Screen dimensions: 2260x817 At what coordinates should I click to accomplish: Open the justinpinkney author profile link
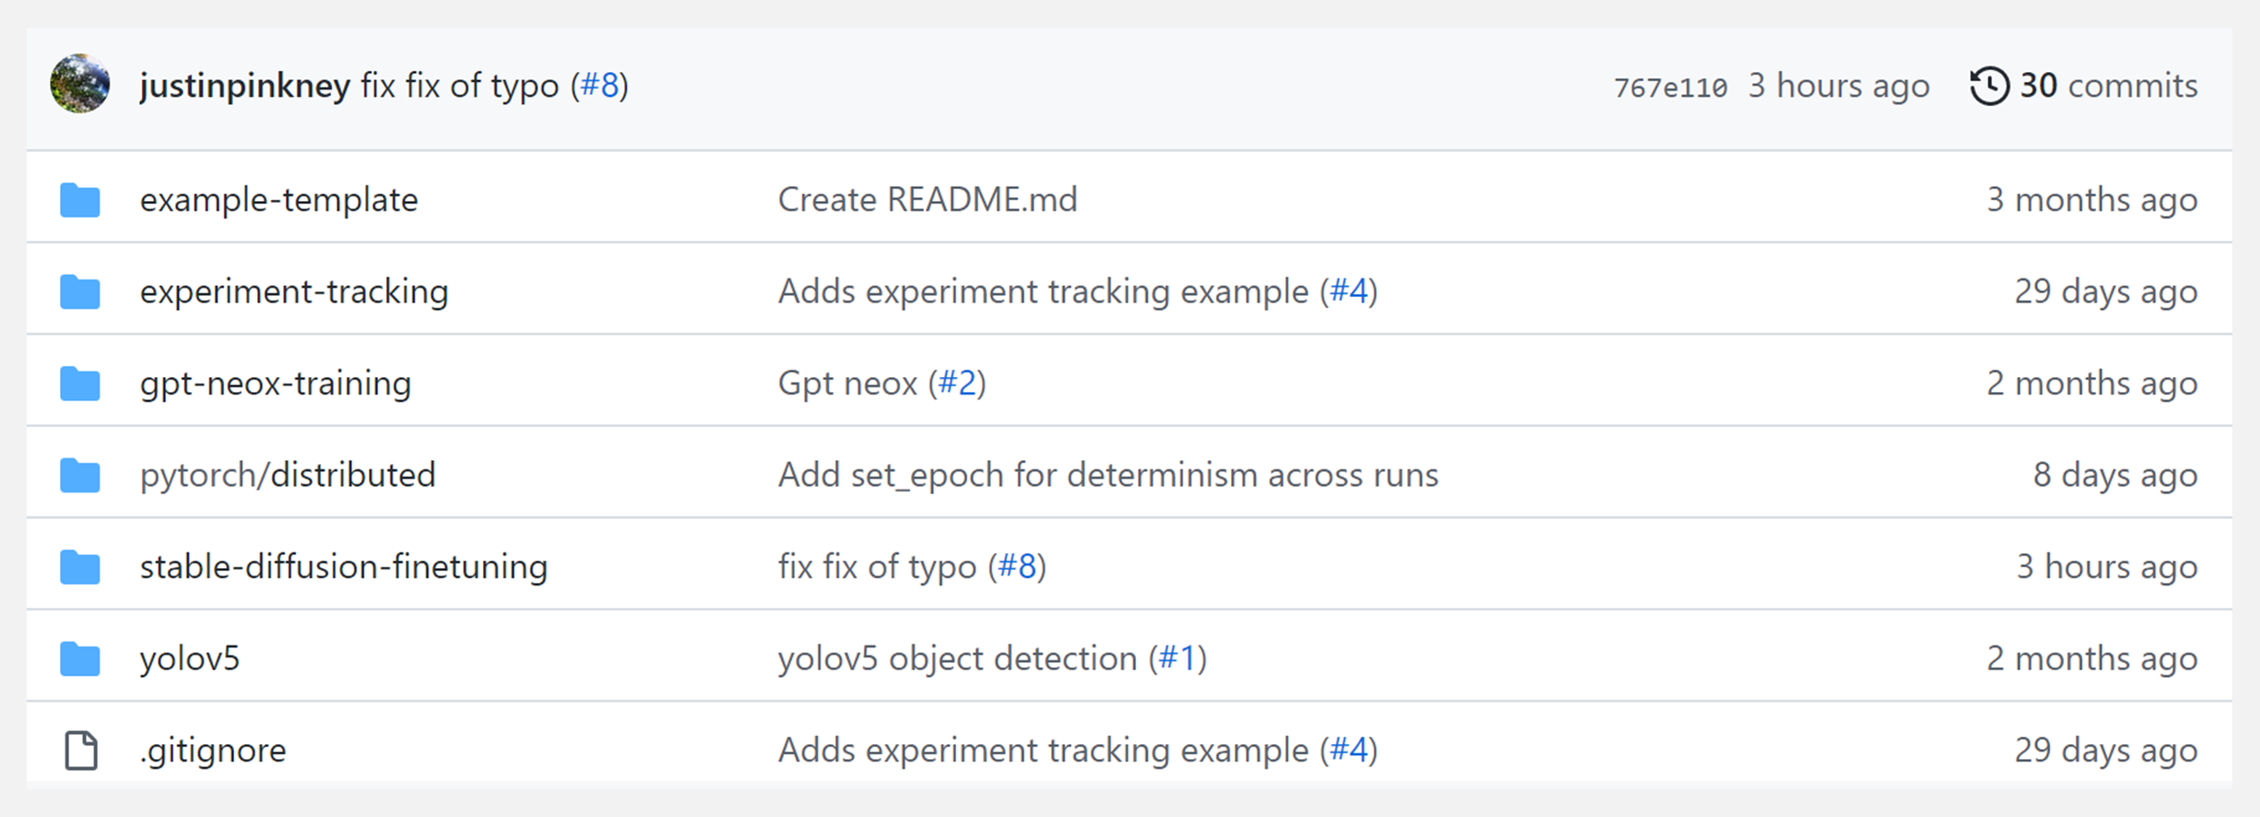point(244,86)
